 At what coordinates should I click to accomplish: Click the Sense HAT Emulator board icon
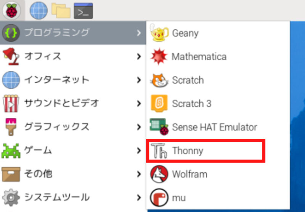coord(159,127)
